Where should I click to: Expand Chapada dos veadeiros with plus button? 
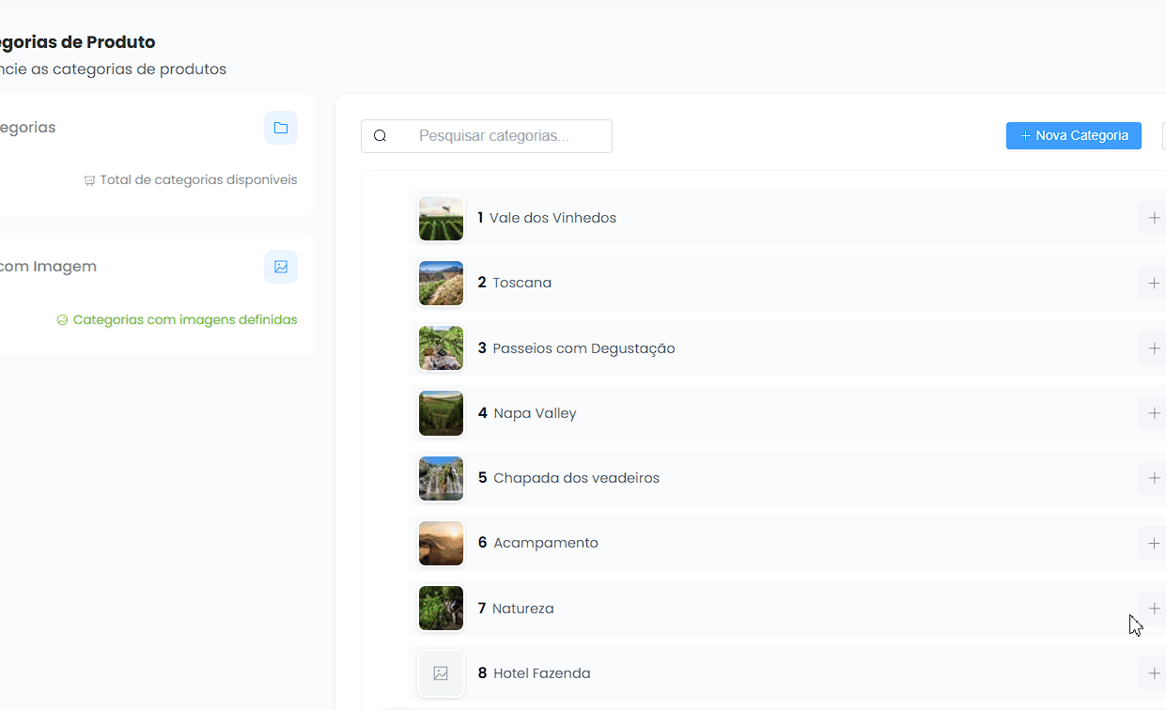click(x=1154, y=478)
